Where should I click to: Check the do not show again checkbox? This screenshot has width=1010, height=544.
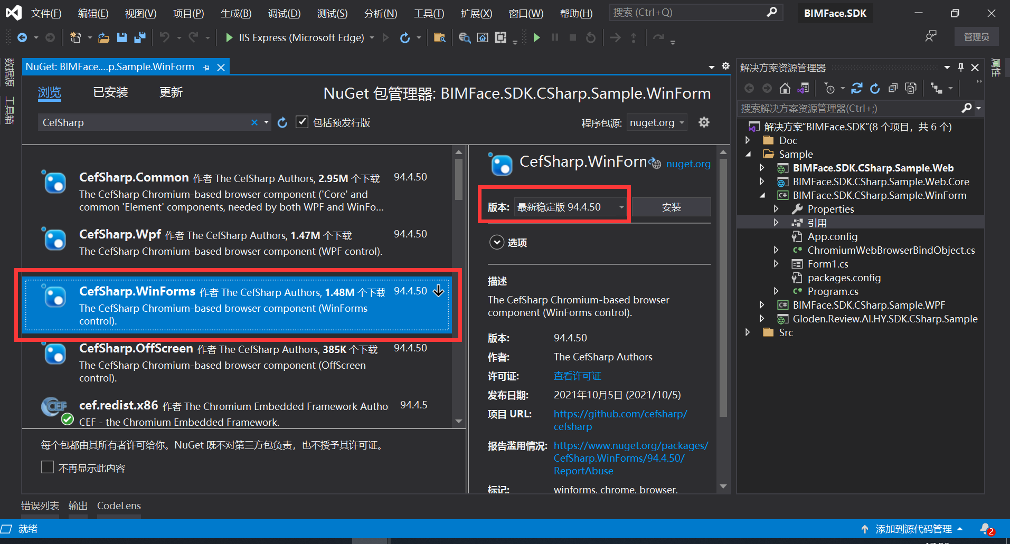point(48,467)
